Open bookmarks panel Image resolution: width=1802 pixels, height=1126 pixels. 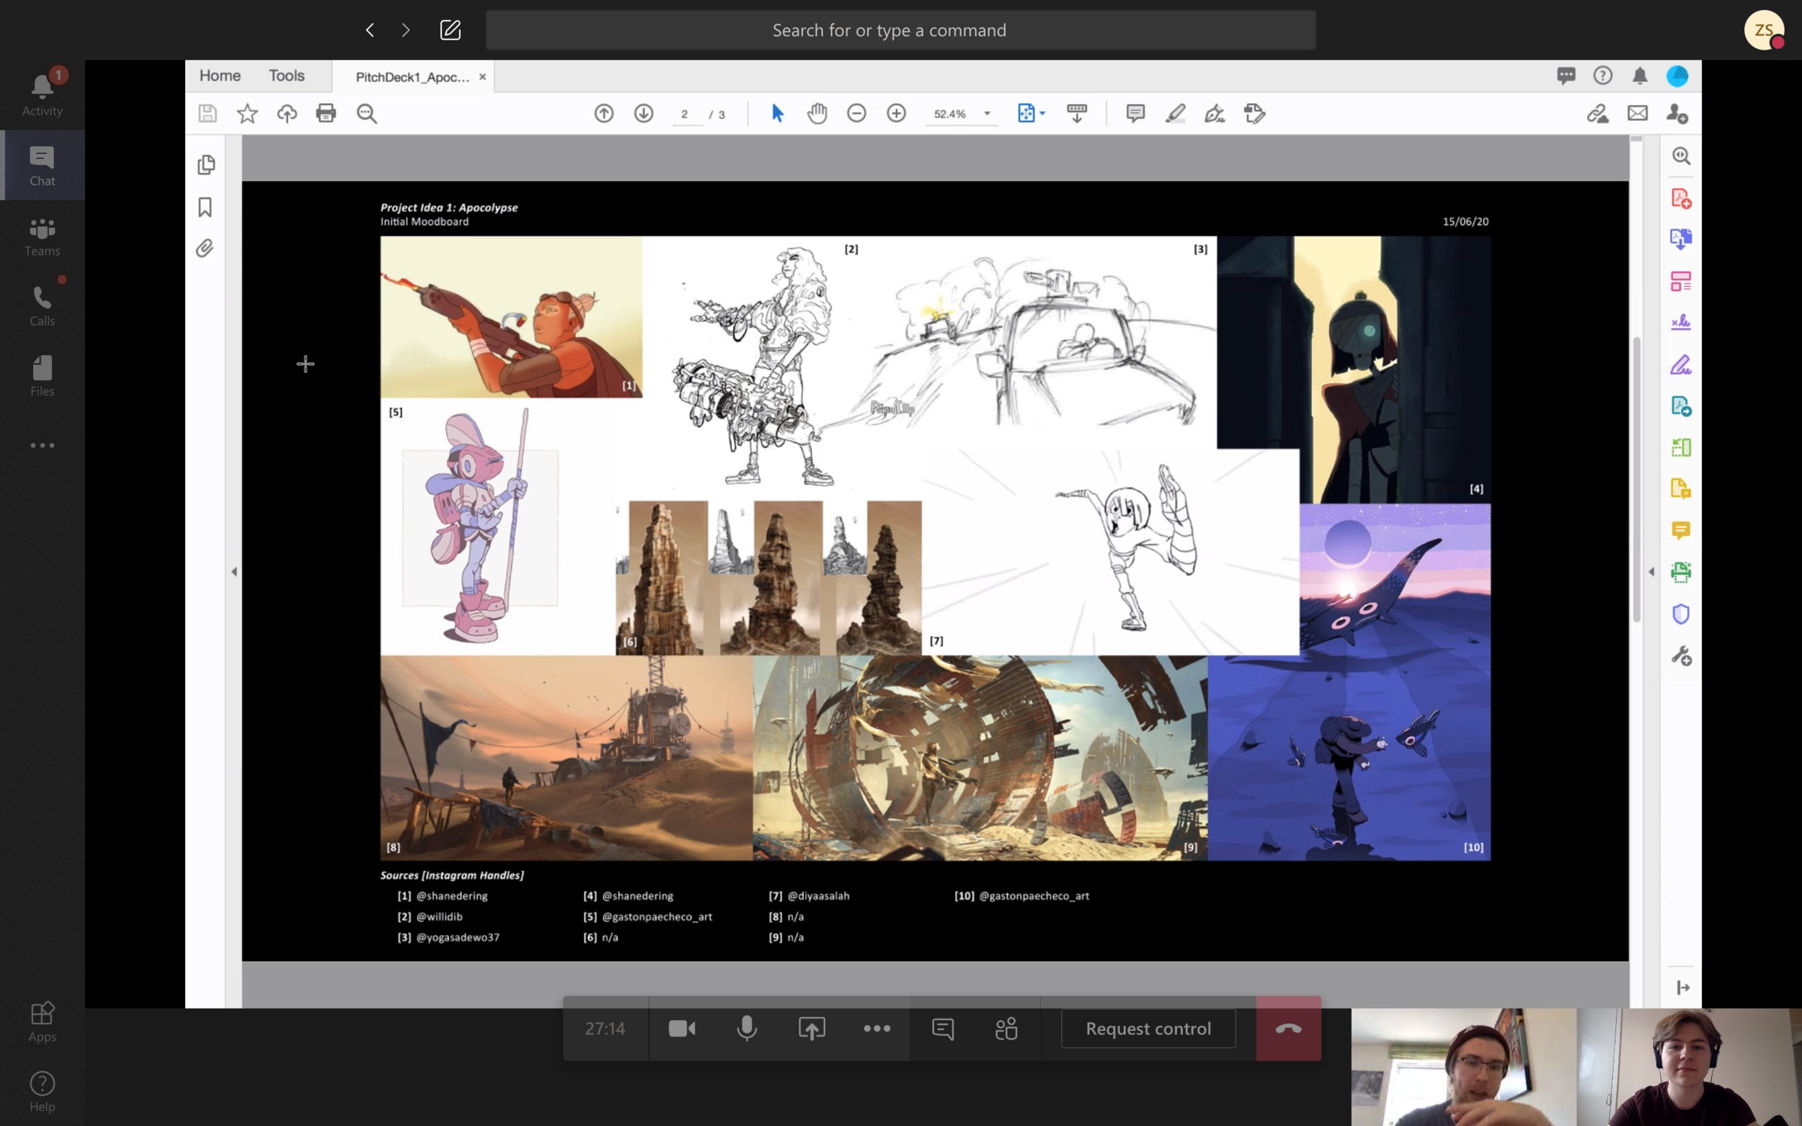pyautogui.click(x=205, y=207)
